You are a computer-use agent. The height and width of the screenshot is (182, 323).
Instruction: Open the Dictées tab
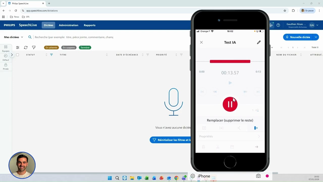48,25
